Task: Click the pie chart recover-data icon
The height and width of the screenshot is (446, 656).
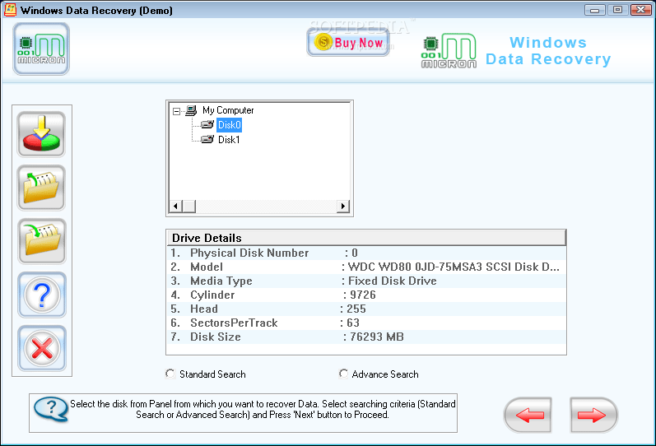Action: point(41,134)
